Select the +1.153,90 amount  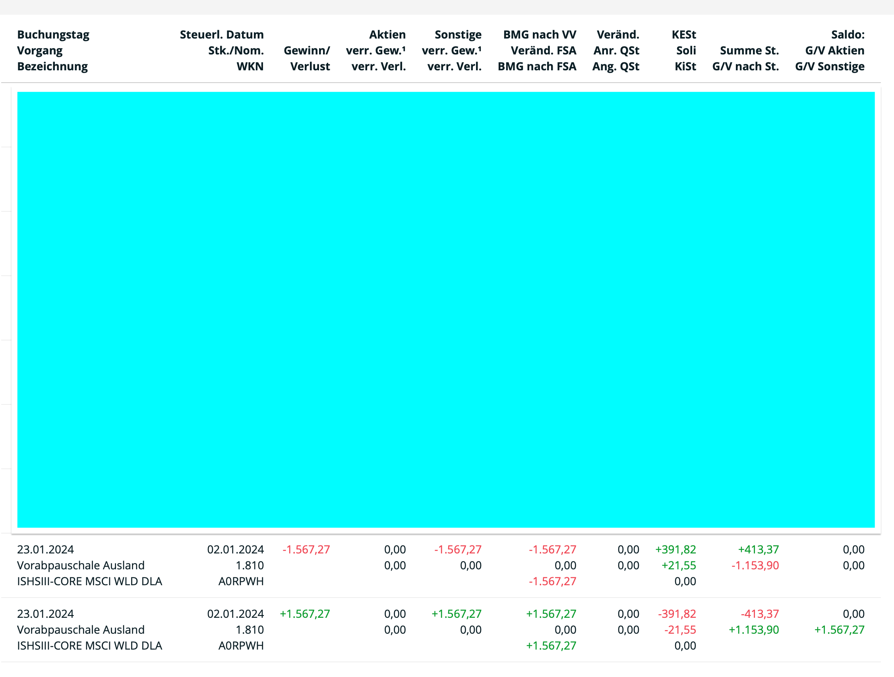click(753, 630)
